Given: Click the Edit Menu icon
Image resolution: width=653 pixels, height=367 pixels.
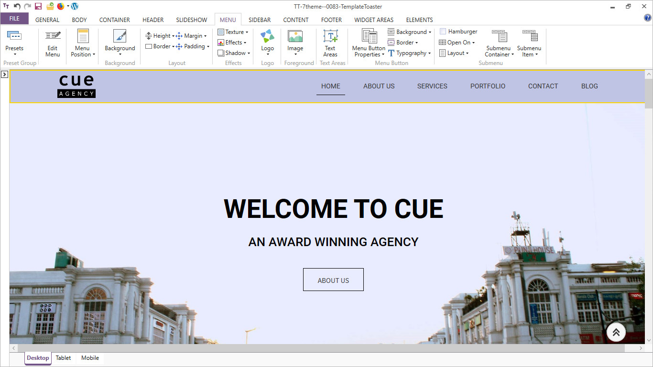Looking at the screenshot, I should [x=53, y=37].
